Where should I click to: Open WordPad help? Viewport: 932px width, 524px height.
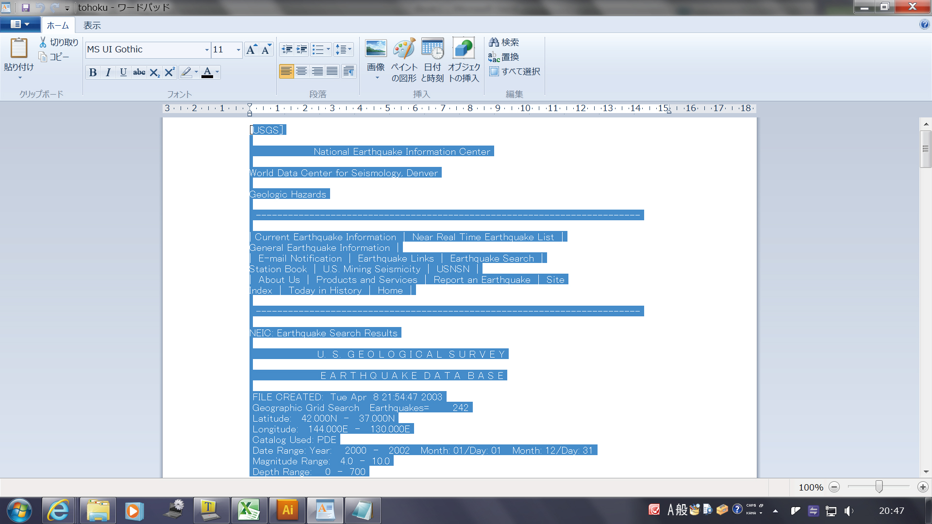[924, 25]
